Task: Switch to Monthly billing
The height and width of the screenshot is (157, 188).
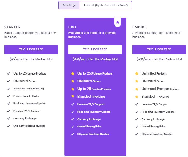Action: click(x=69, y=5)
